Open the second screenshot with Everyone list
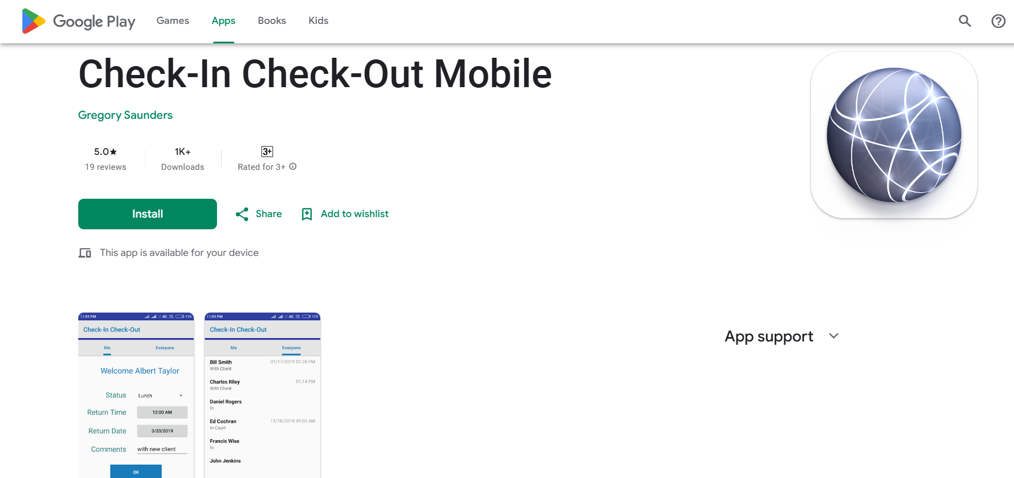The height and width of the screenshot is (478, 1014). click(263, 395)
